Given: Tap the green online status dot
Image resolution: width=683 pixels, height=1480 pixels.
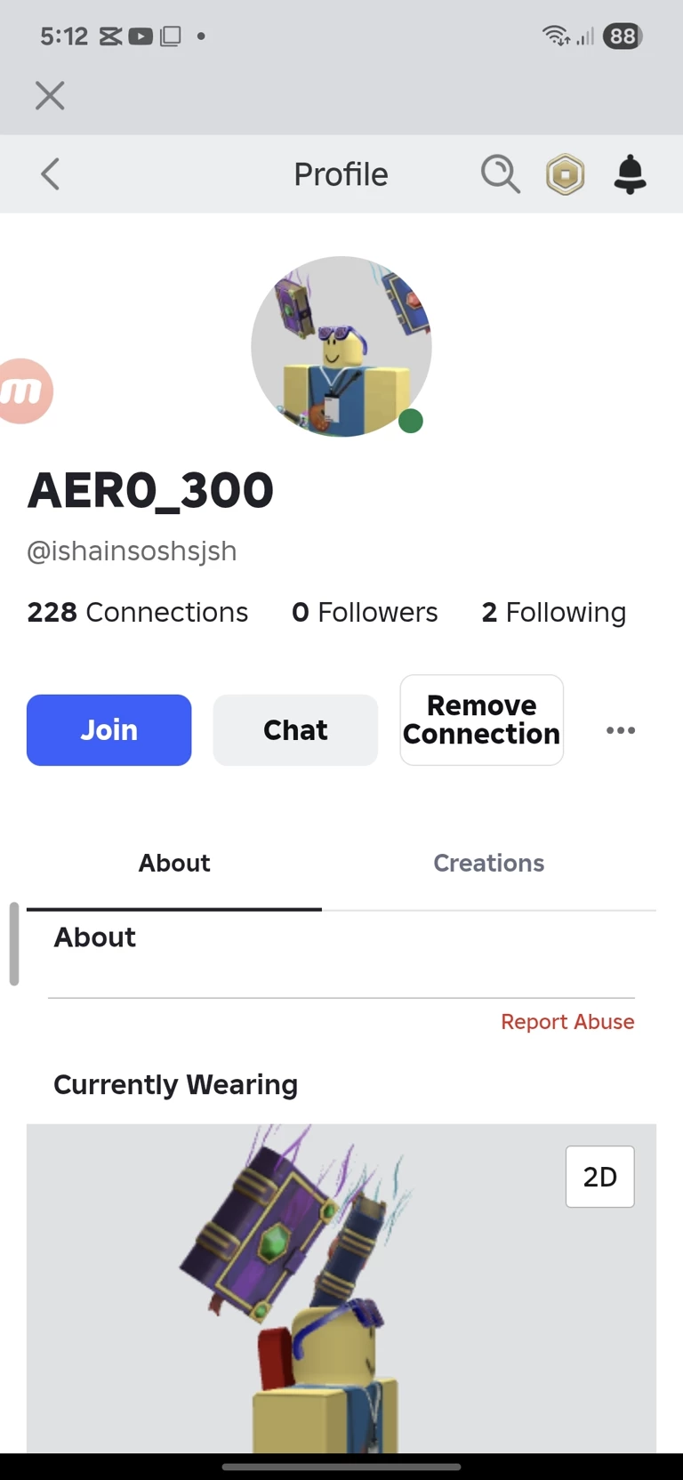Looking at the screenshot, I should [411, 421].
